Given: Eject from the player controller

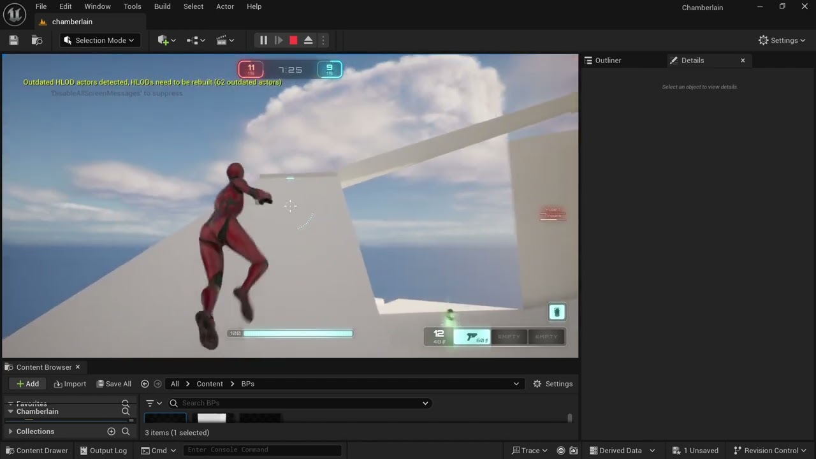Looking at the screenshot, I should pyautogui.click(x=308, y=40).
